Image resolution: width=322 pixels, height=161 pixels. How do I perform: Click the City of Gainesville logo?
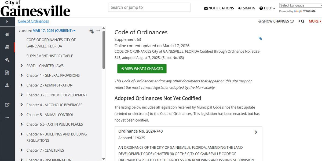[35, 9]
